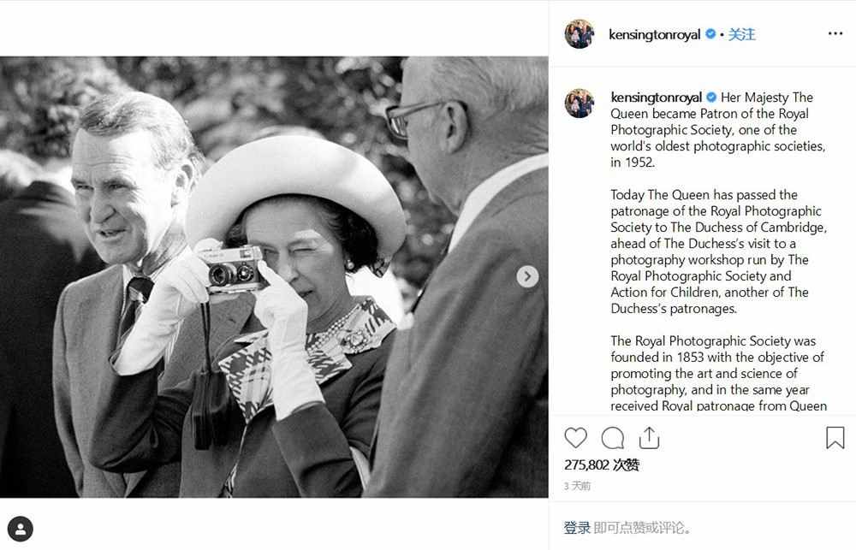Viewport: 856px width, 550px height.
Task: Open the three-dot more options menu
Action: [835, 34]
